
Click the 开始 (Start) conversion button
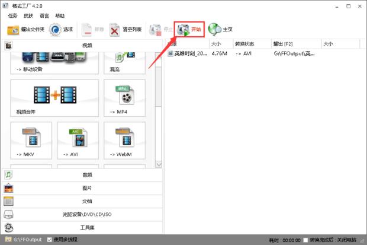tap(189, 29)
